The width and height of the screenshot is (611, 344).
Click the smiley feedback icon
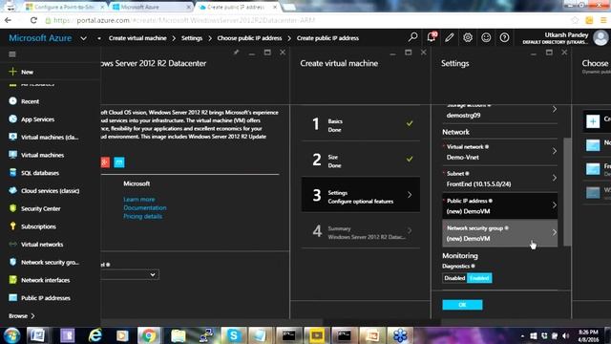pyautogui.click(x=486, y=37)
